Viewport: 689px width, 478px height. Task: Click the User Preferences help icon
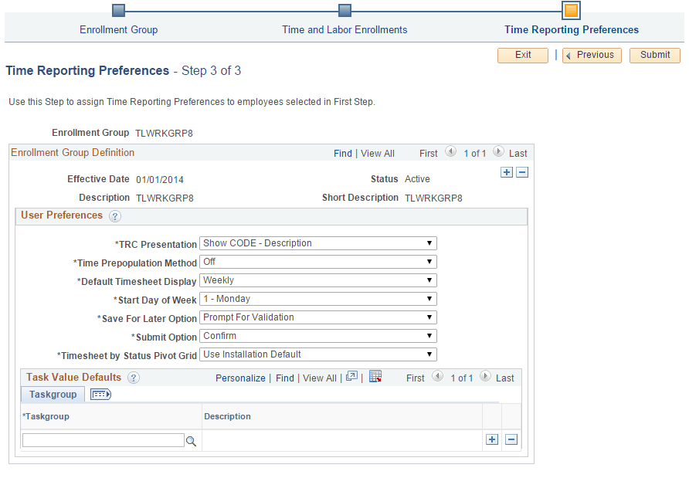pos(115,215)
